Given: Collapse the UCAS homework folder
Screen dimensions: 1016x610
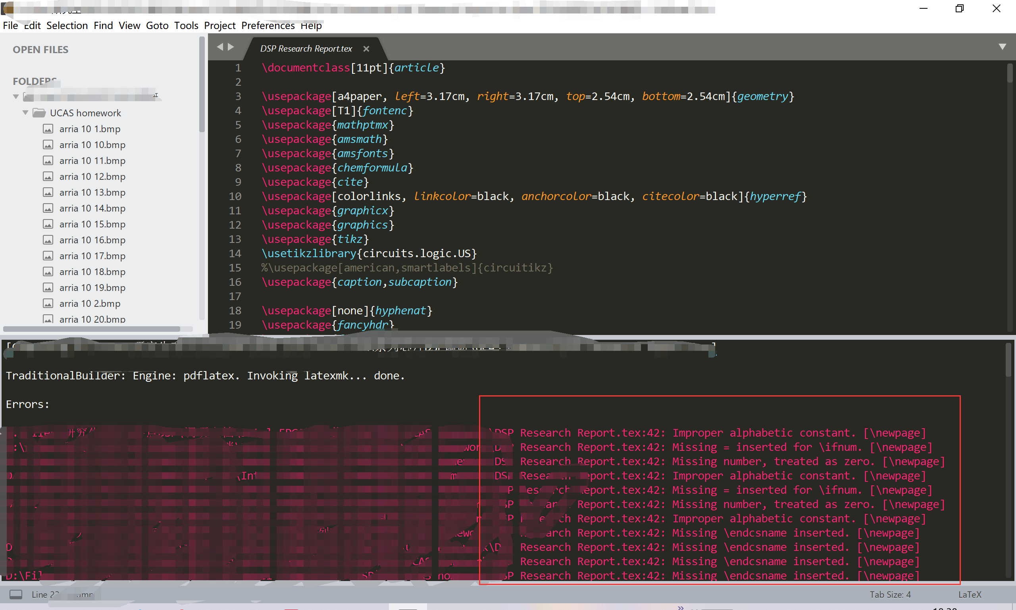Looking at the screenshot, I should pyautogui.click(x=25, y=113).
